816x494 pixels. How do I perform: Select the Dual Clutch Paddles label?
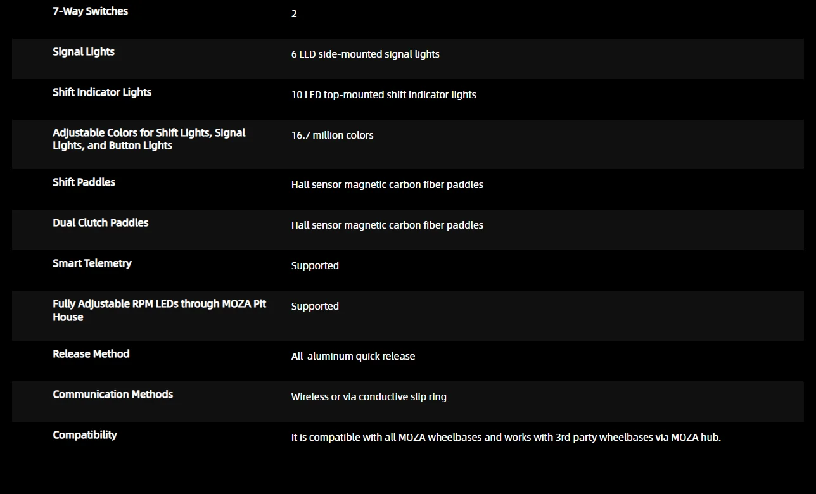101,223
